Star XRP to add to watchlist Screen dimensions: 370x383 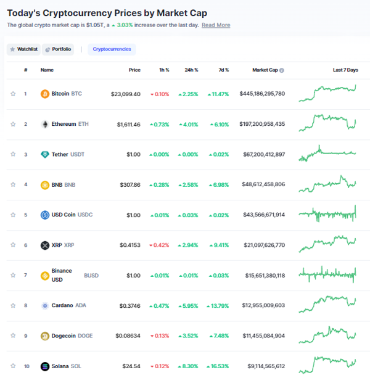(13, 245)
